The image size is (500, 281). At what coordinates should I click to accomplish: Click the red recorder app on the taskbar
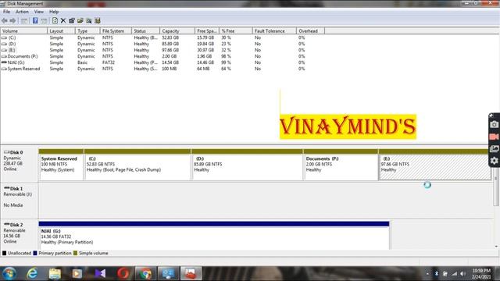[191, 273]
